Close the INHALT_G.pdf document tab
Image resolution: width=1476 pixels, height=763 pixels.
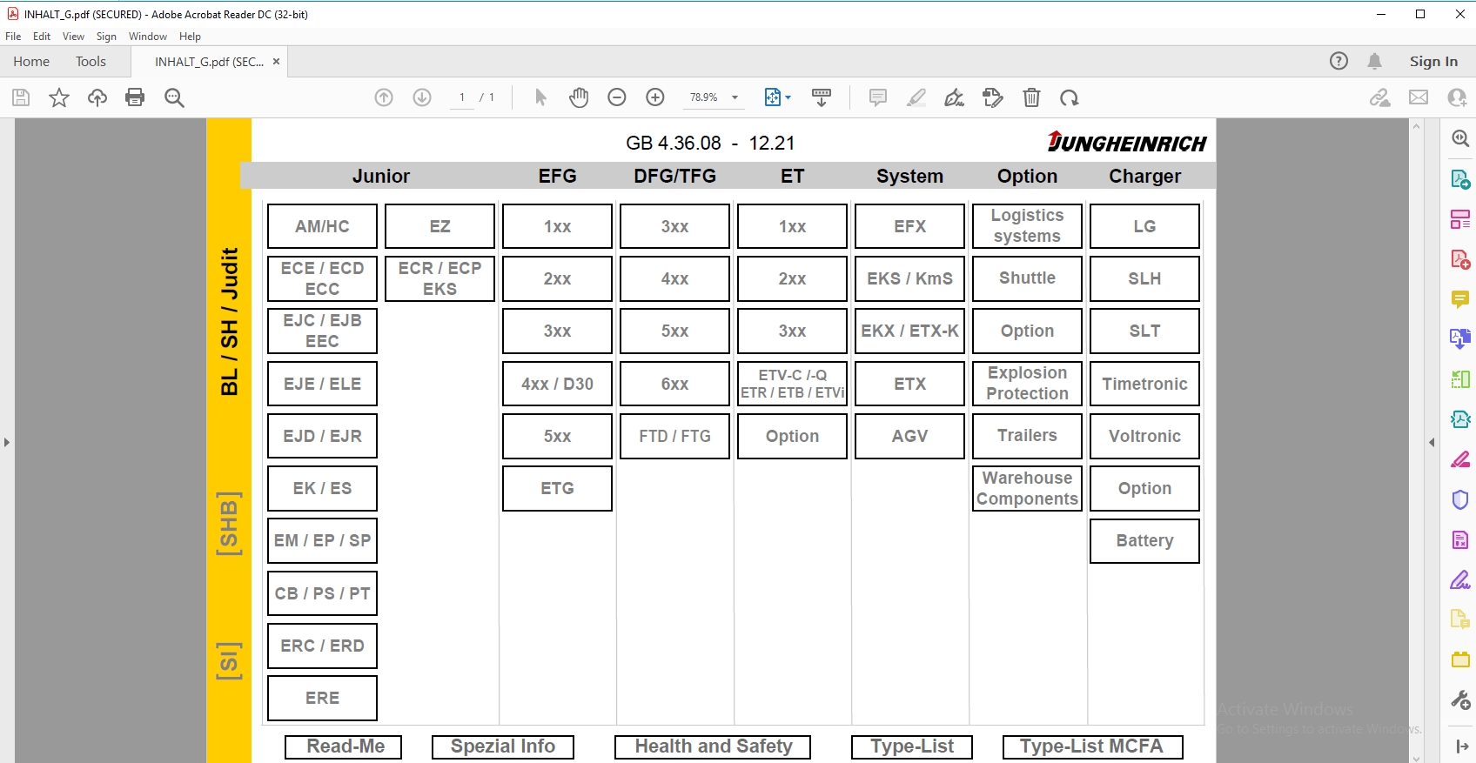tap(276, 62)
